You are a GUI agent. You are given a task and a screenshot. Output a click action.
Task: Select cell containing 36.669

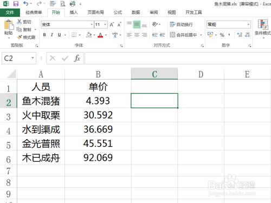click(98, 129)
